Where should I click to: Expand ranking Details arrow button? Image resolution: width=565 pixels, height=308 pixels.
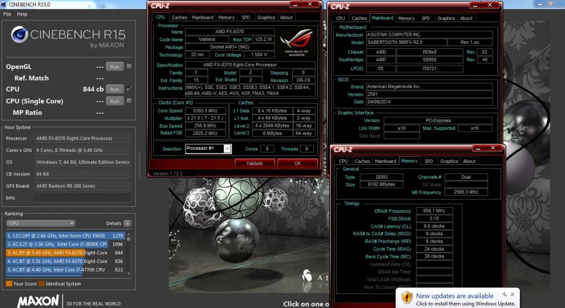tap(127, 224)
